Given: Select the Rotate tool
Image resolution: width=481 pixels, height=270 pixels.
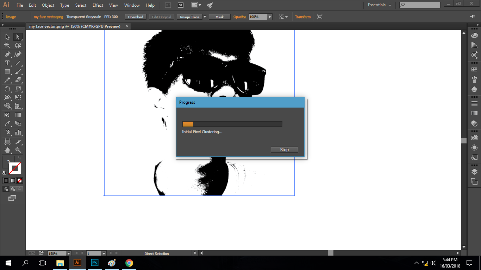Looking at the screenshot, I should [7, 89].
